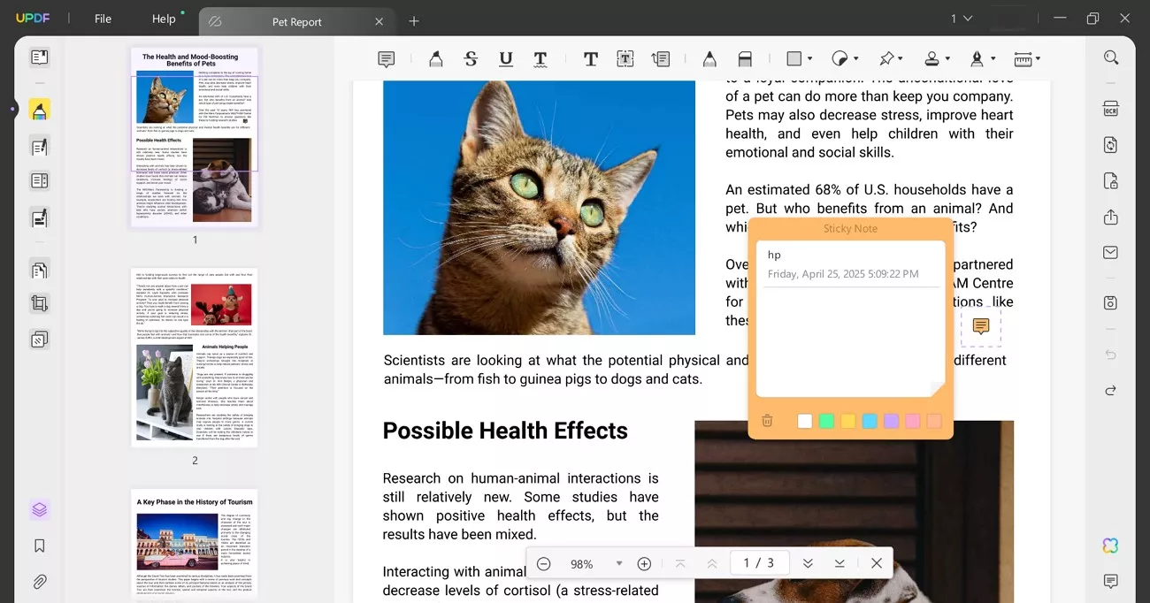Open the window count dropdown showing 1
Screen dimensions: 1150x603
(x=962, y=19)
